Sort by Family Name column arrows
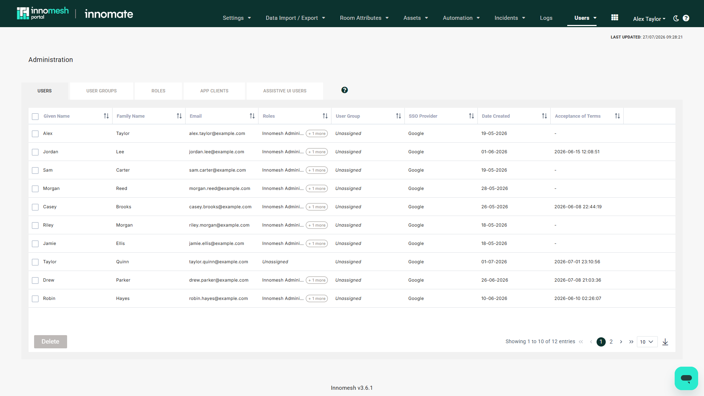The image size is (704, 396). [x=179, y=116]
